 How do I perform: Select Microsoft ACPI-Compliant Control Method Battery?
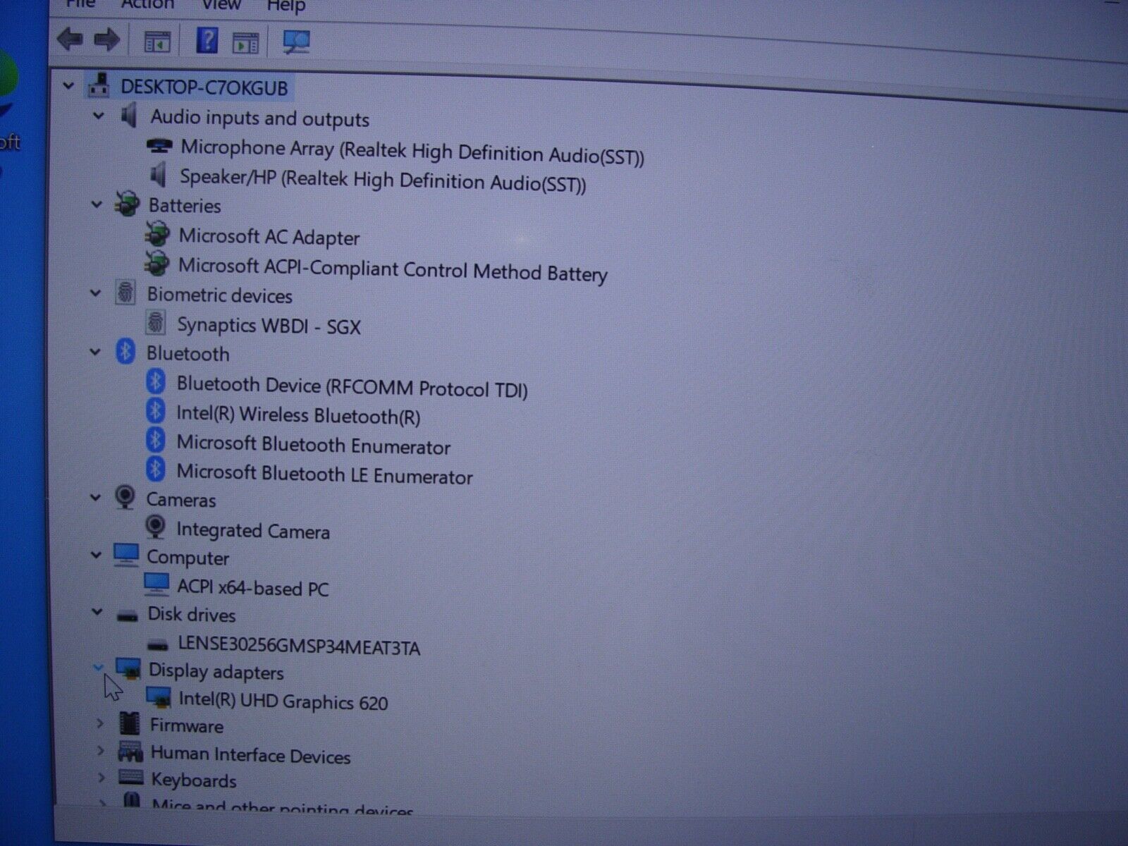click(x=393, y=269)
